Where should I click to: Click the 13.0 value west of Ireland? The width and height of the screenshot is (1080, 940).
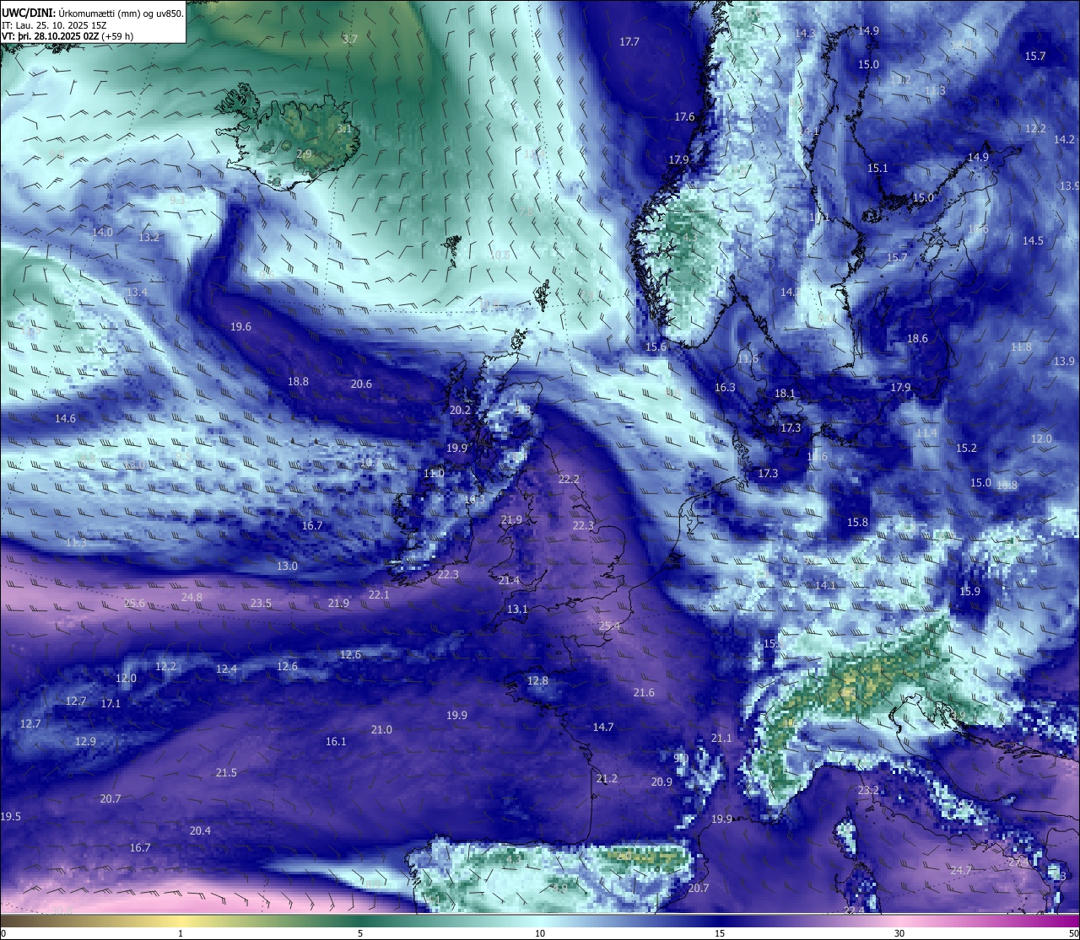click(x=287, y=566)
